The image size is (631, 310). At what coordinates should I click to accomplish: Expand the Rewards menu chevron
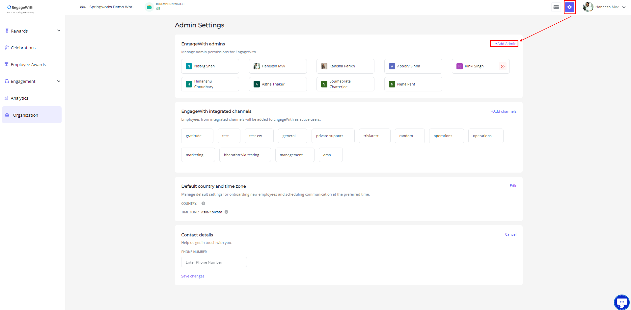59,31
